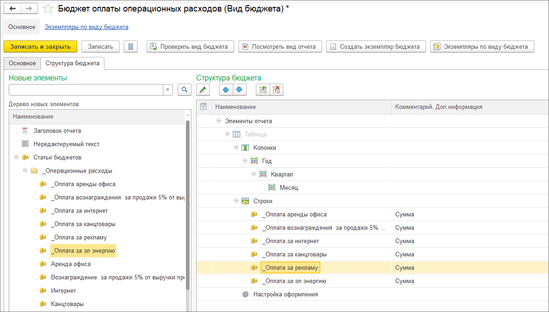Move structure element down (blue arrow)
Image resolution: width=549 pixels, height=312 pixels.
tap(239, 90)
